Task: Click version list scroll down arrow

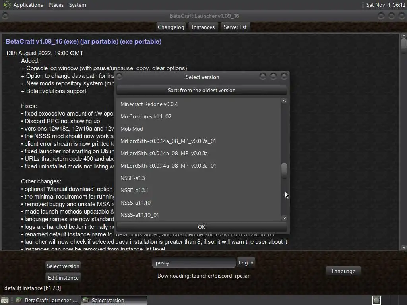Action: [284, 218]
